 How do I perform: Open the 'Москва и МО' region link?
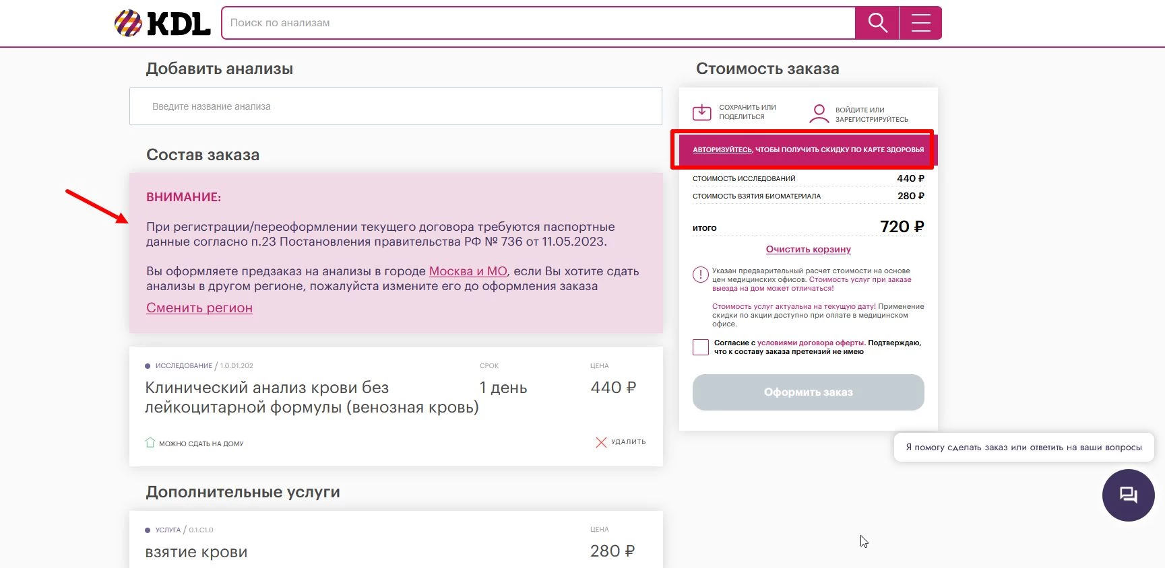pos(468,271)
